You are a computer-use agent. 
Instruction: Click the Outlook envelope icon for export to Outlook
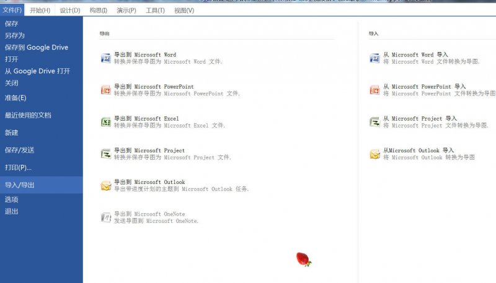coord(105,186)
